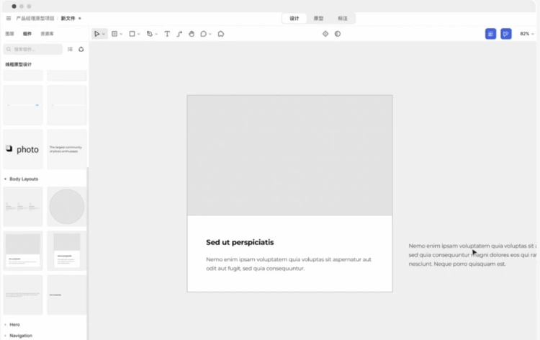This screenshot has height=340, width=540.
Task: Select the circle layout thumbnail in Body Layouts
Action: 66,207
